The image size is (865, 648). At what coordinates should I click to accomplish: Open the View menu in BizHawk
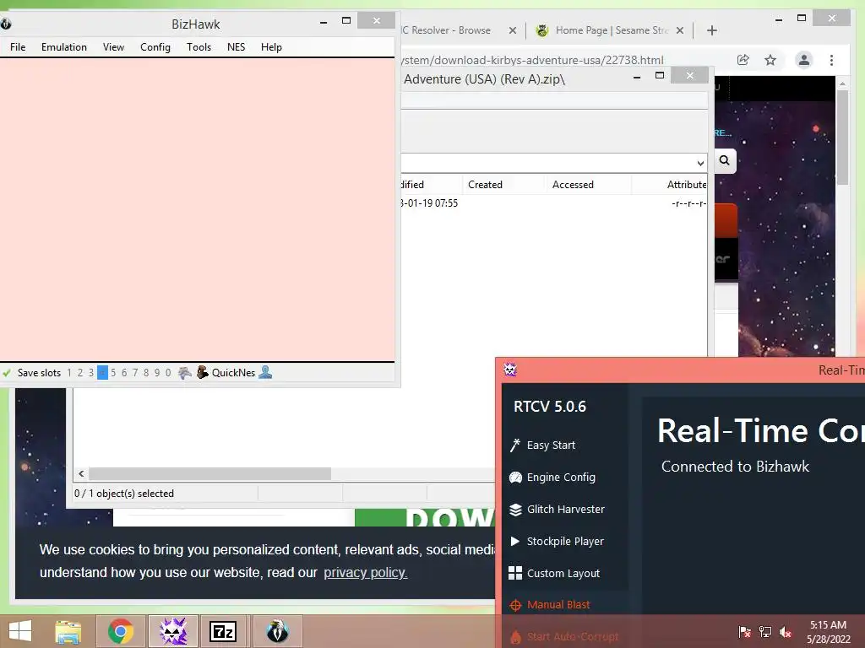[113, 47]
